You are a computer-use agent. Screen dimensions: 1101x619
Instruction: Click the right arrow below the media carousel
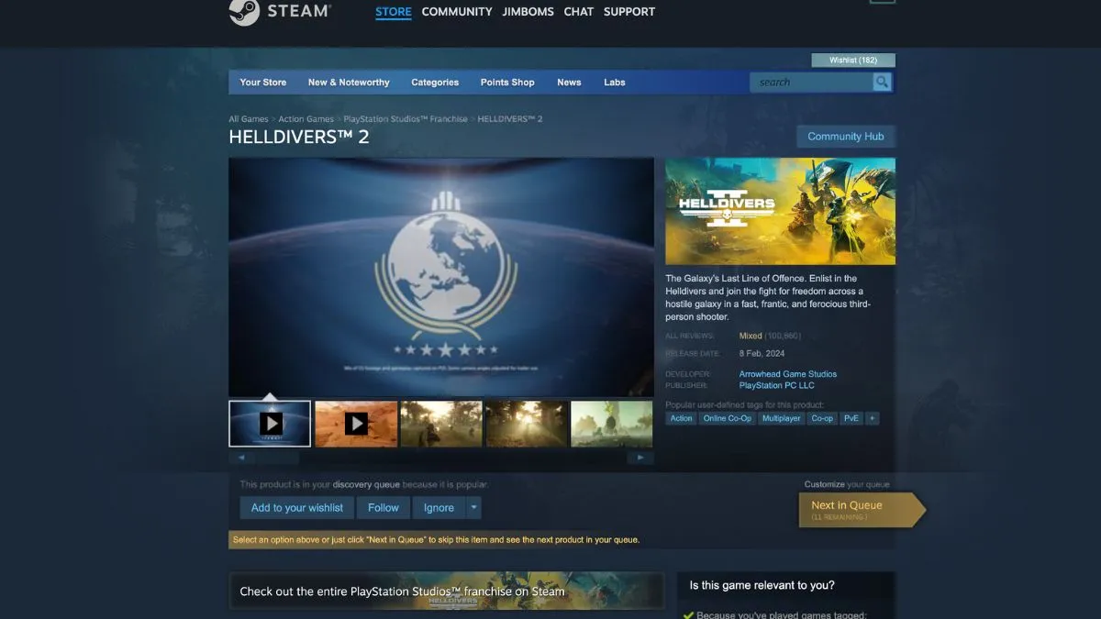tap(640, 456)
